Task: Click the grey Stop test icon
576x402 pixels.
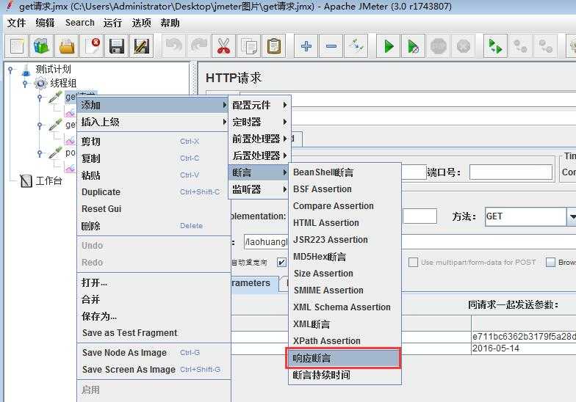Action: [x=438, y=46]
